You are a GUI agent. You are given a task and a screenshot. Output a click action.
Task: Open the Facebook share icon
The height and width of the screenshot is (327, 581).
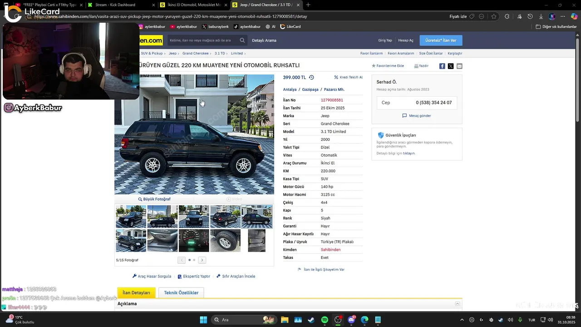(442, 66)
